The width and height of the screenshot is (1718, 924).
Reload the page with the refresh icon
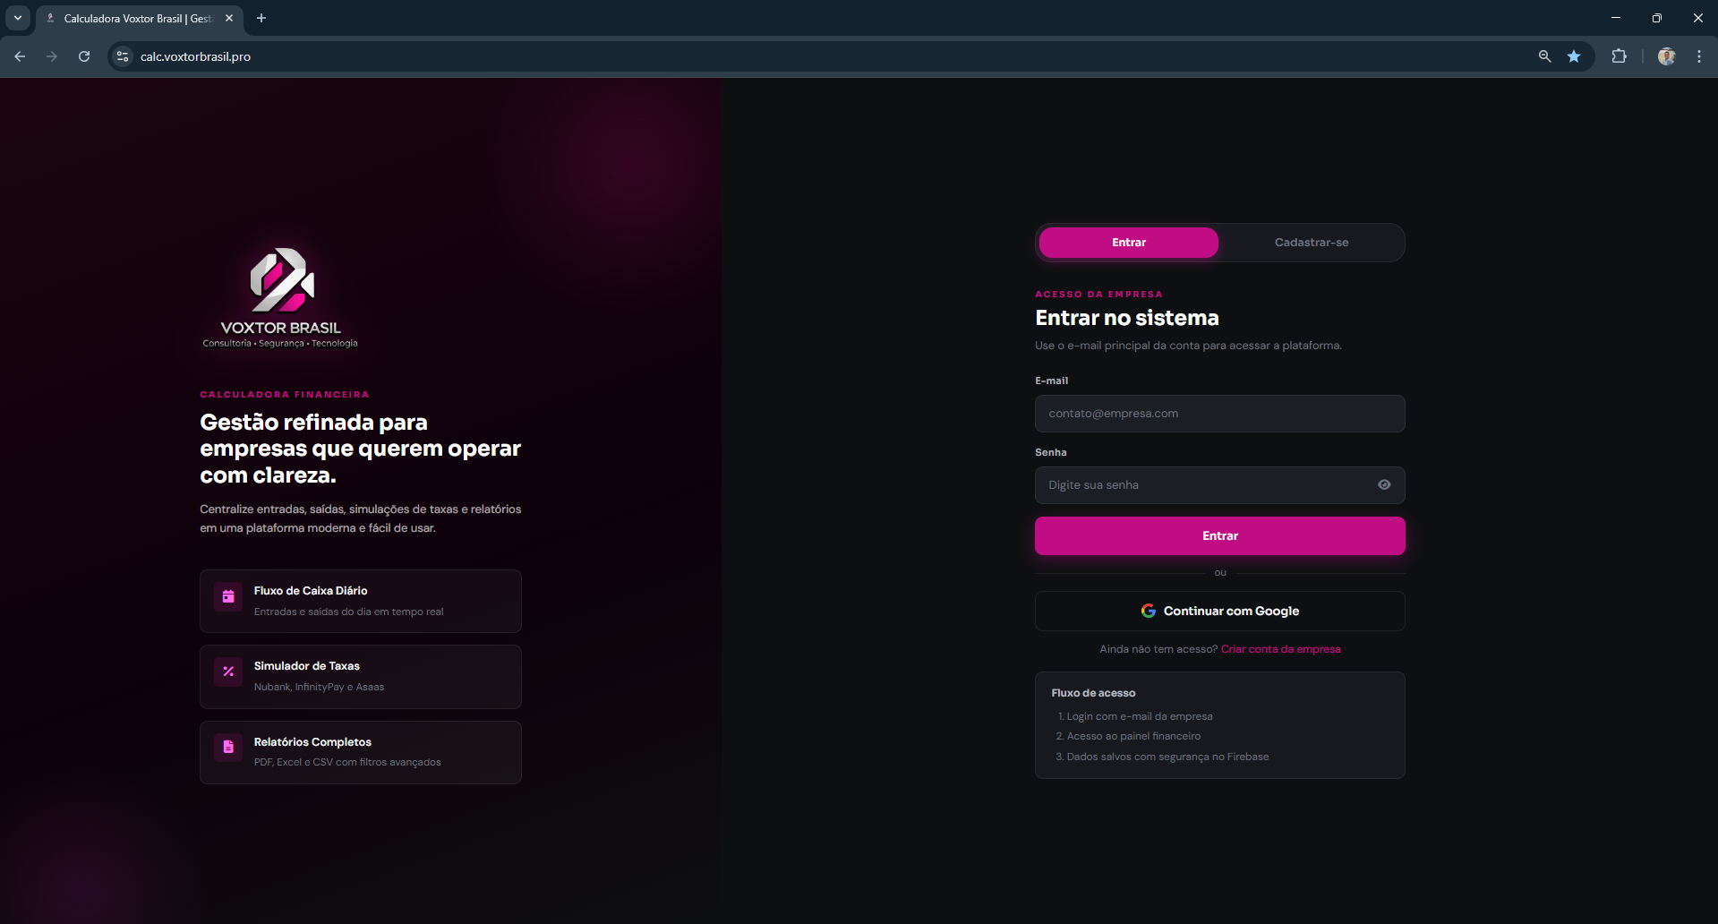click(x=83, y=56)
